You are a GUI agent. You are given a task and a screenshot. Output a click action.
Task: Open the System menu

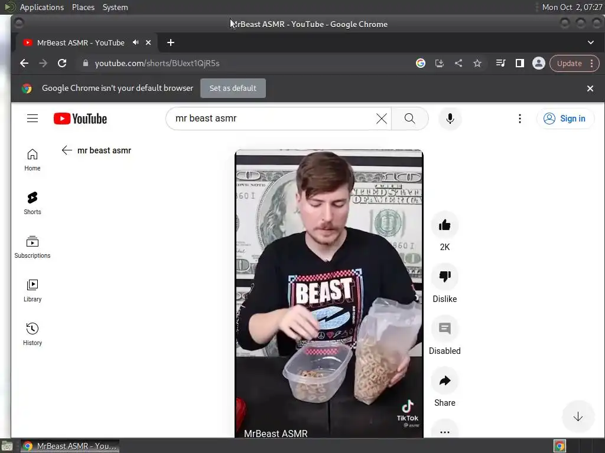click(x=115, y=7)
